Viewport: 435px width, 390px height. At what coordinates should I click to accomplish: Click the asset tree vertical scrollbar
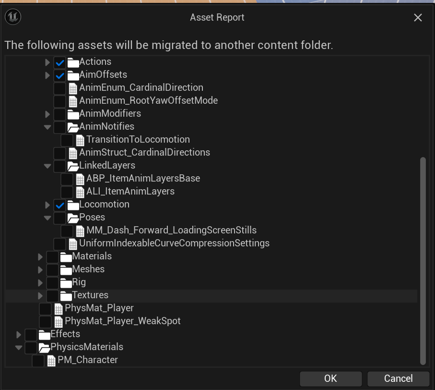click(423, 261)
